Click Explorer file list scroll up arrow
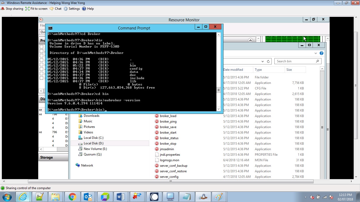 (322, 69)
